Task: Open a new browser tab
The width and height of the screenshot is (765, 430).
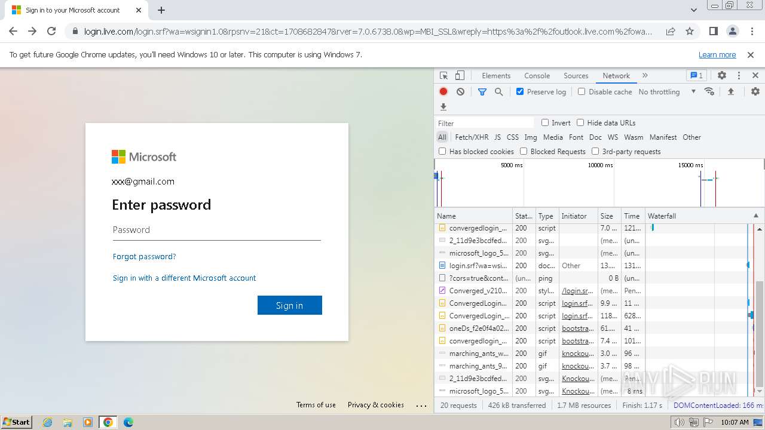Action: tap(161, 10)
